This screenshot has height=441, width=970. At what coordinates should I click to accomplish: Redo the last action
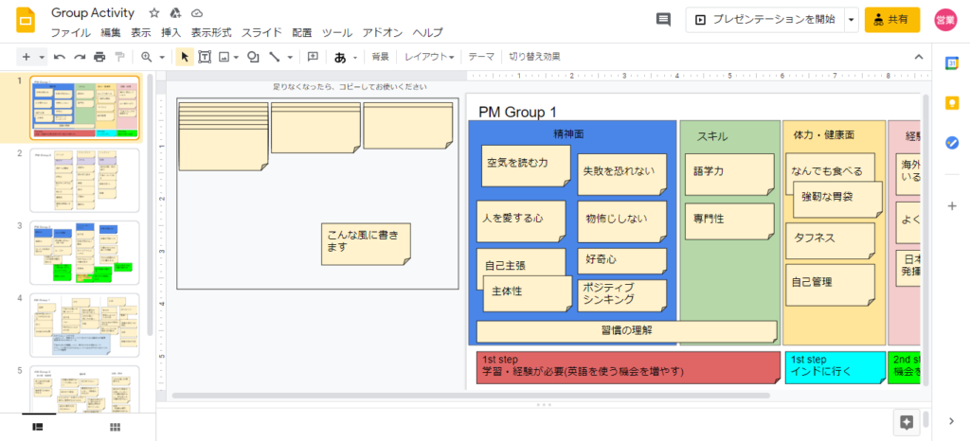(80, 57)
